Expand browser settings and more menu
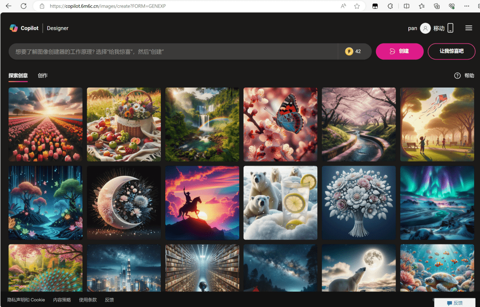480x307 pixels. [466, 6]
